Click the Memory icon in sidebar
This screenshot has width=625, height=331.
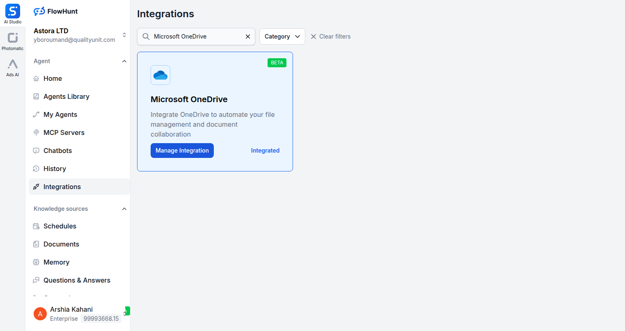pyautogui.click(x=37, y=262)
